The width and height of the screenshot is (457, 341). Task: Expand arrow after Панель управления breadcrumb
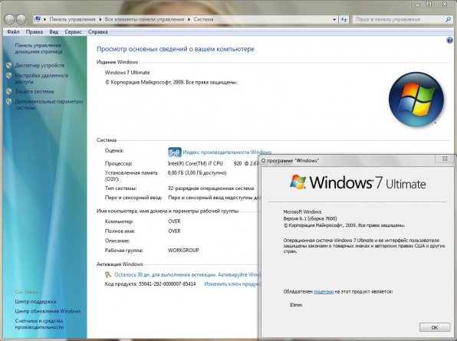100,19
